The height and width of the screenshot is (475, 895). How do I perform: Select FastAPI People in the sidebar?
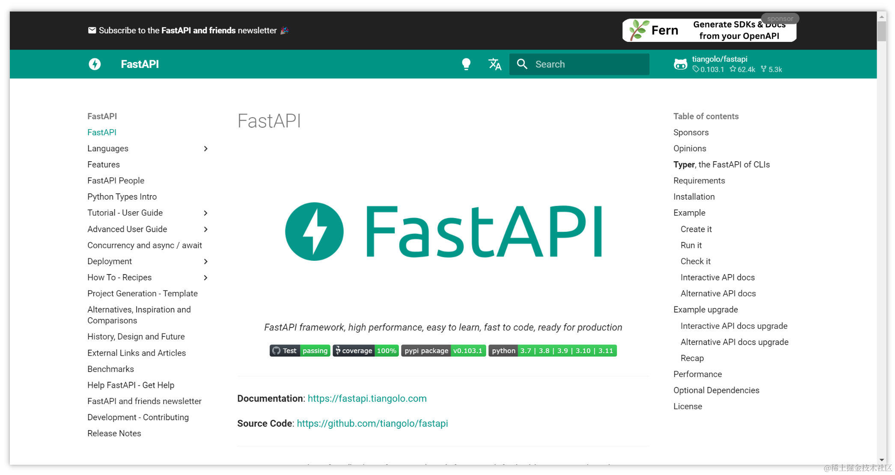(x=116, y=180)
